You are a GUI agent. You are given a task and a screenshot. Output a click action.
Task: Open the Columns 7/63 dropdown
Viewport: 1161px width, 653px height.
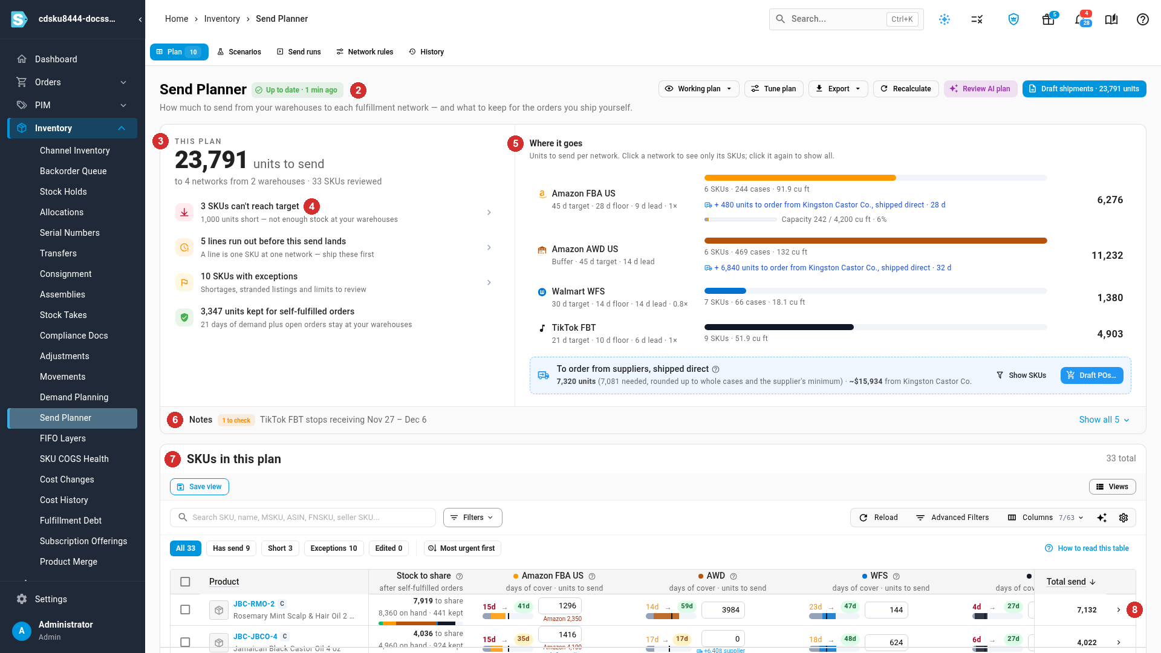pyautogui.click(x=1046, y=518)
